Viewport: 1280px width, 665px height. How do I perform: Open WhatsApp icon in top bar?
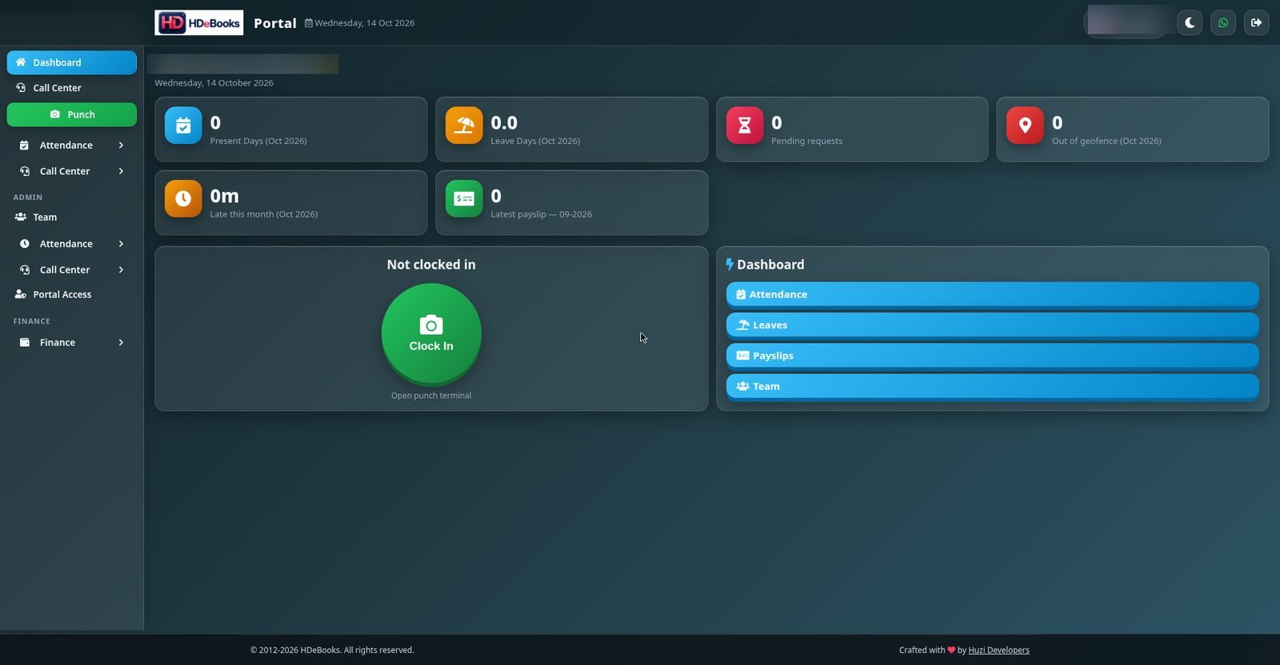tap(1223, 22)
